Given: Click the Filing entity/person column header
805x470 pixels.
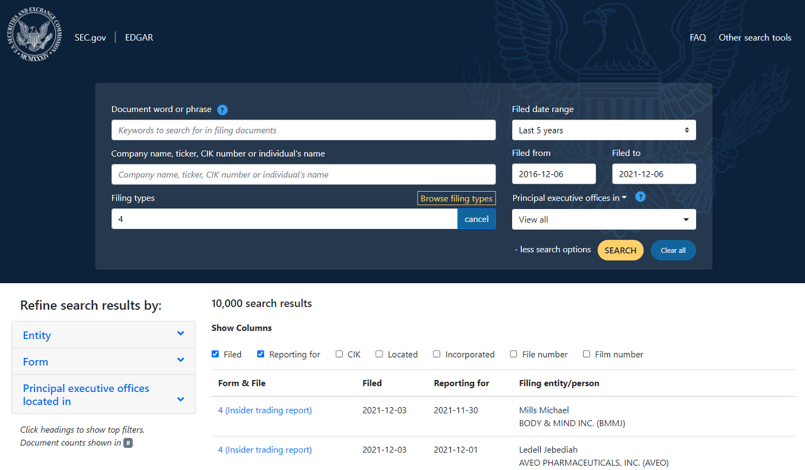Looking at the screenshot, I should (x=559, y=383).
